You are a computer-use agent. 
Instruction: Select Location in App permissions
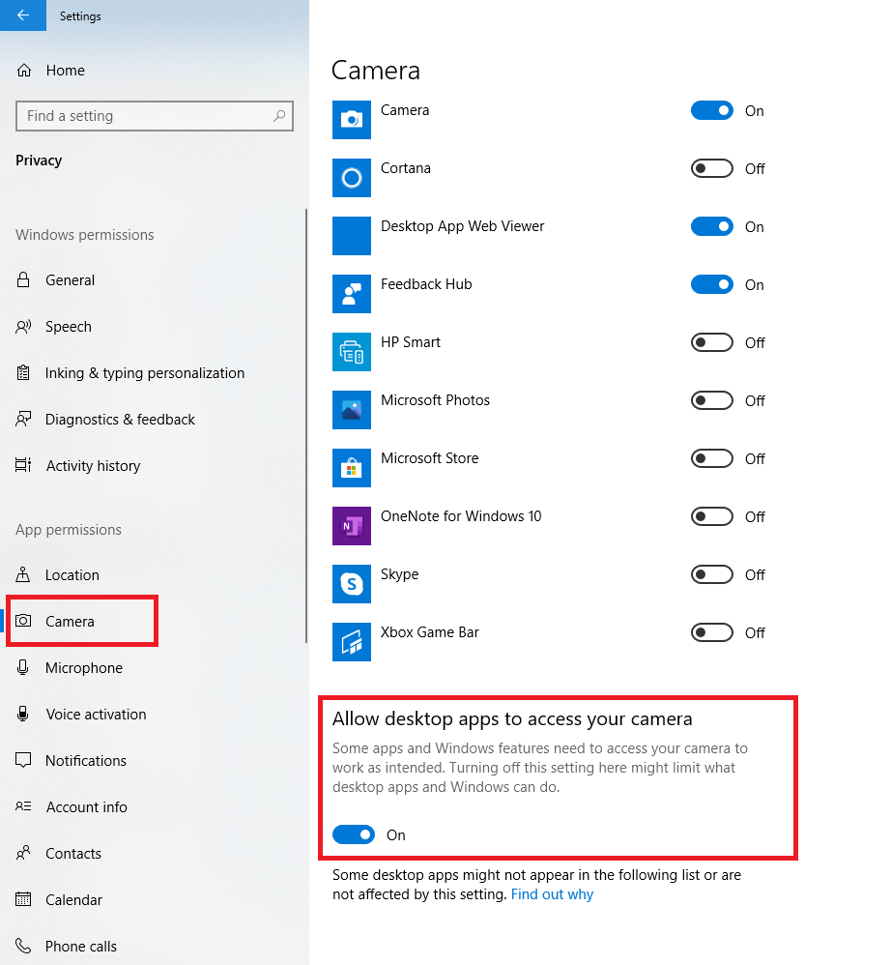(72, 575)
